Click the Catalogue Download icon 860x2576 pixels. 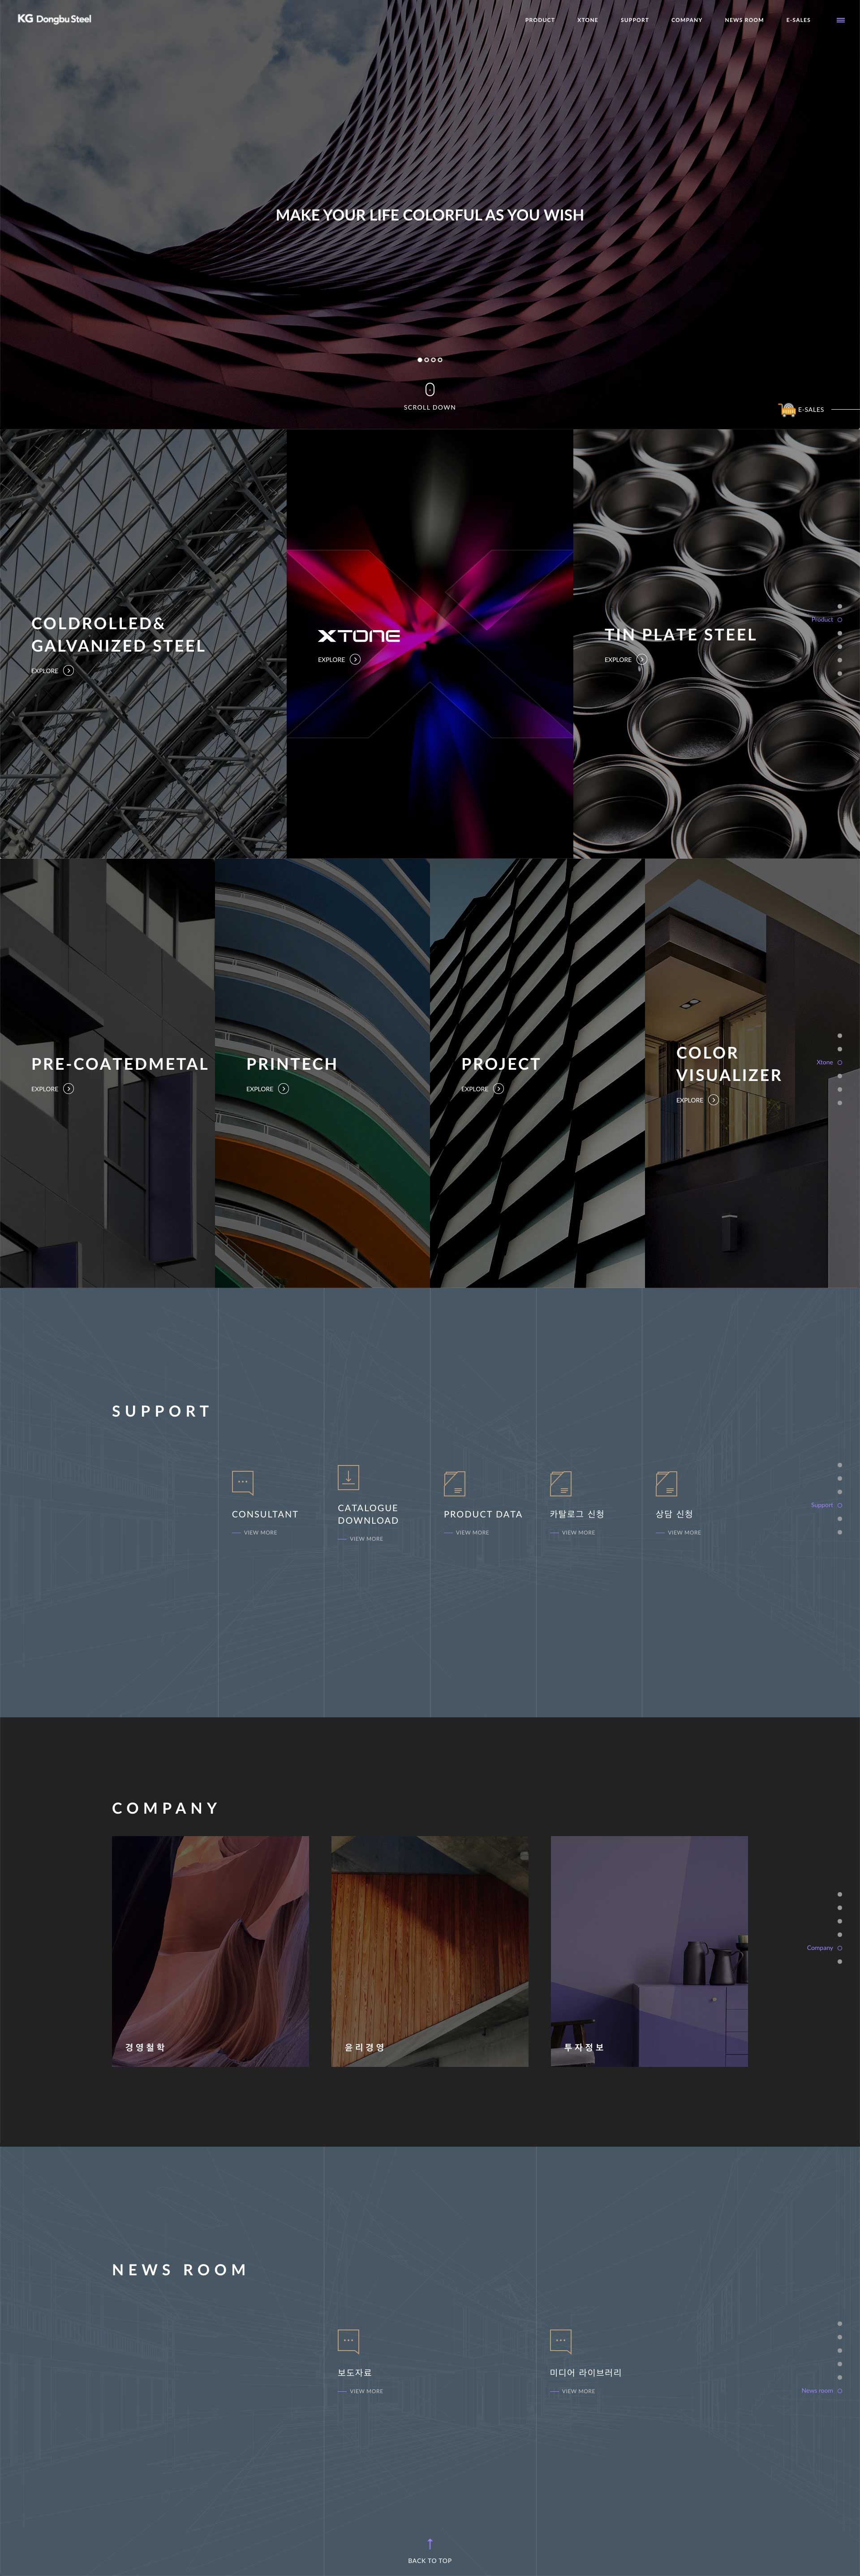348,1477
